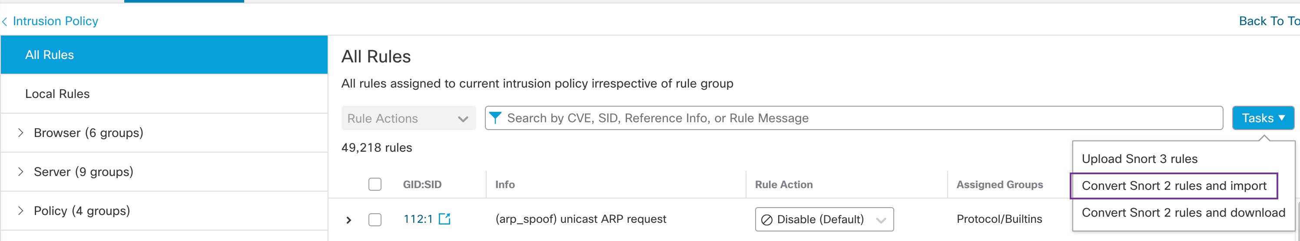This screenshot has height=241, width=1300.
Task: Expand the Browser (6 groups) section
Action: [21, 133]
